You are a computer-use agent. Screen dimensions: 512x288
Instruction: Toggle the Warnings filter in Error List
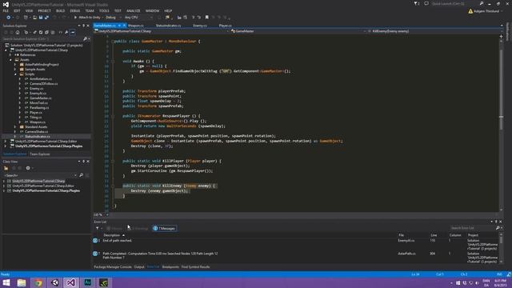[x=138, y=228]
